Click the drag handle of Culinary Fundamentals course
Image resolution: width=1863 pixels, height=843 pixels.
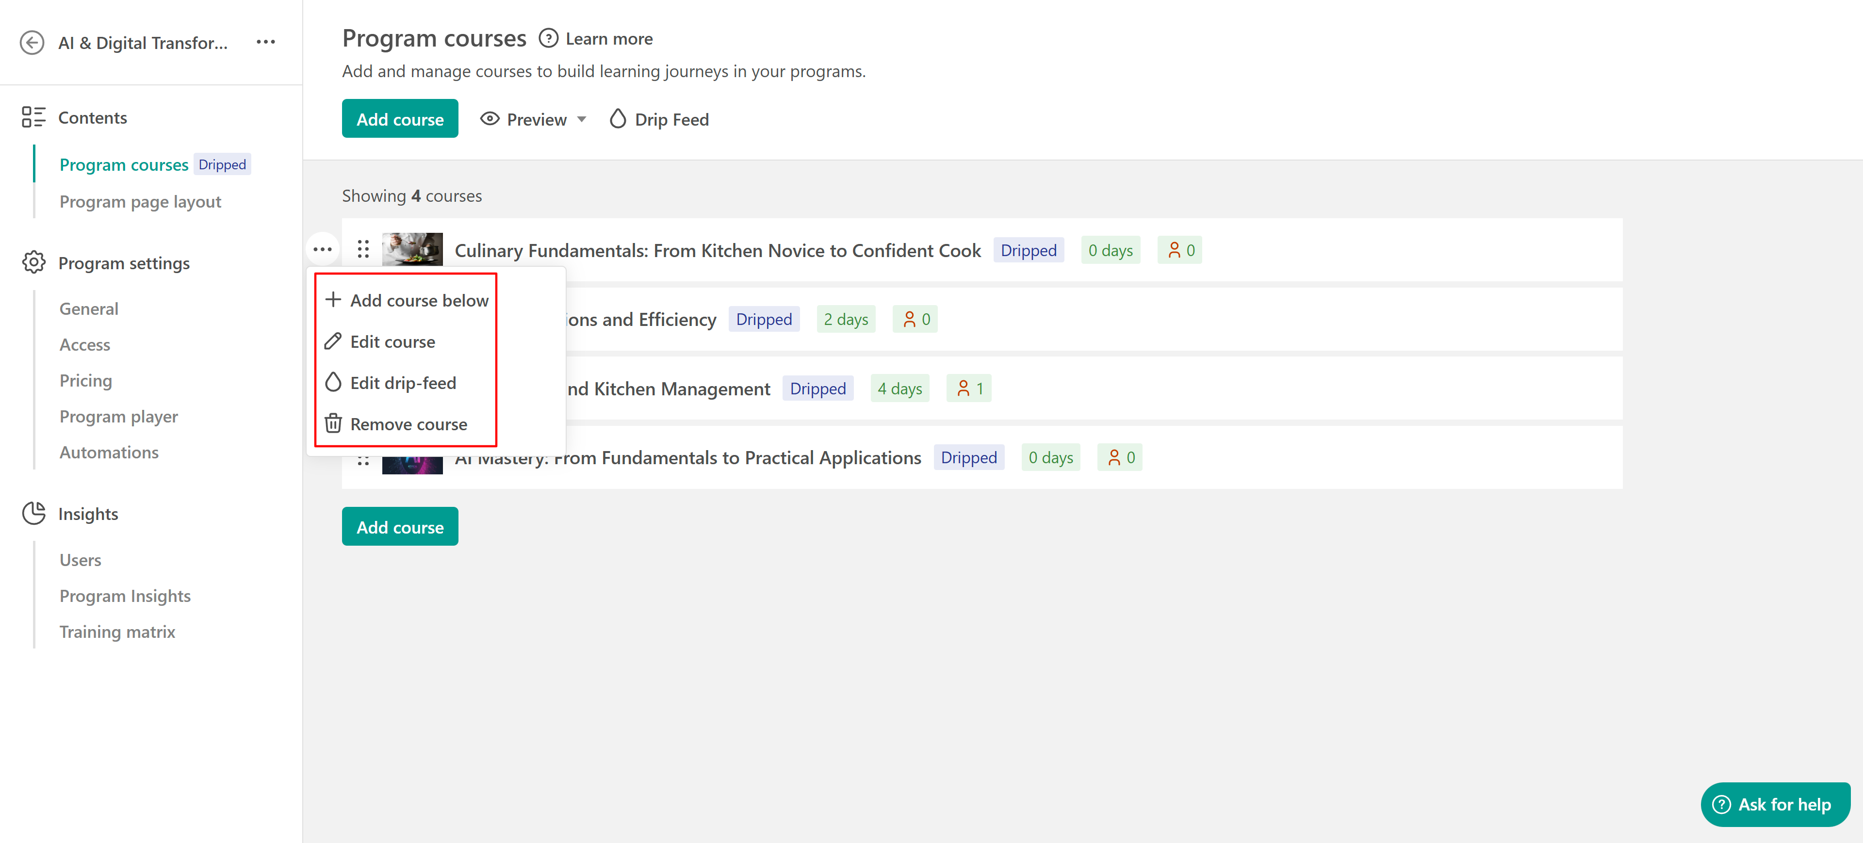[363, 249]
